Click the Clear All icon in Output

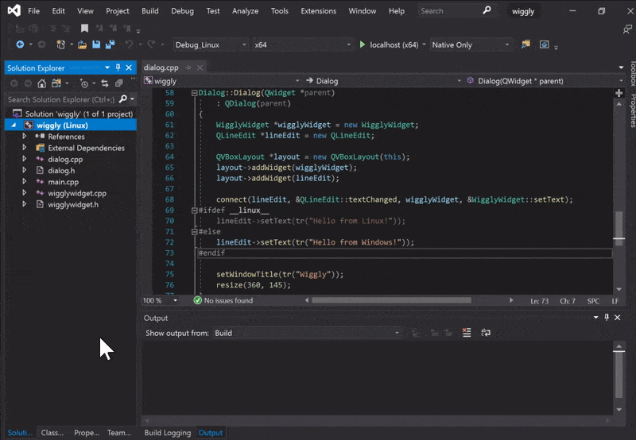pyautogui.click(x=467, y=333)
